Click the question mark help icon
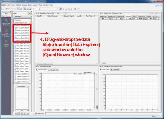Image resolution: width=164 pixels, height=119 pixels. pos(34,9)
